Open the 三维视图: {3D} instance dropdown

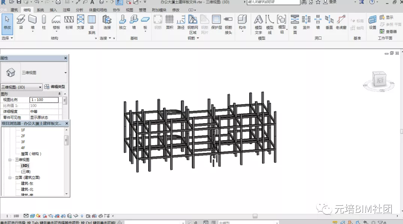[21, 87]
